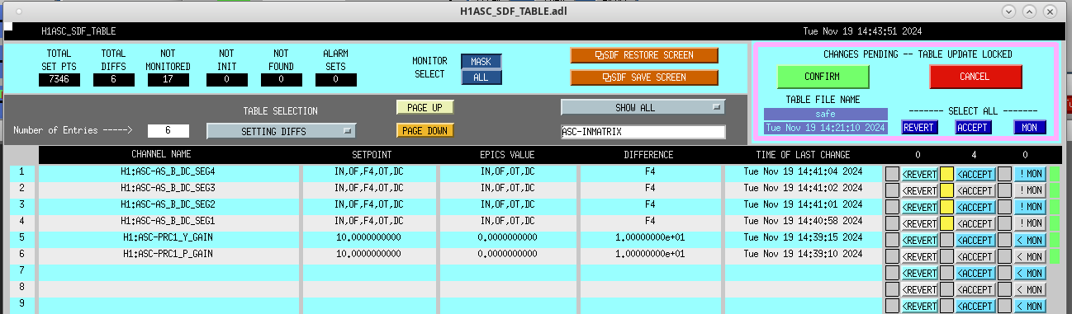Click channel name H1:ASC-AS_B_DC_SEG4
This screenshot has width=1072, height=314.
point(168,171)
